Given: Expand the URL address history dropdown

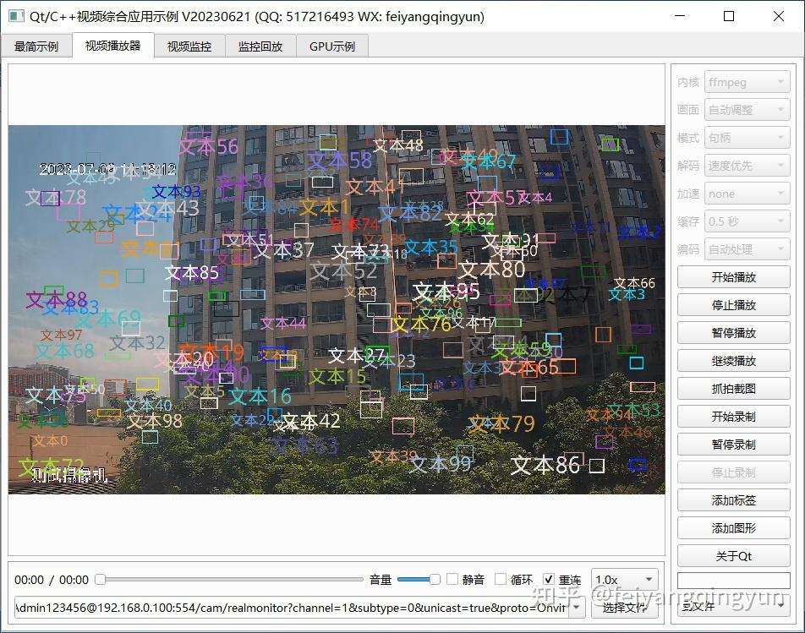Looking at the screenshot, I should click(574, 608).
